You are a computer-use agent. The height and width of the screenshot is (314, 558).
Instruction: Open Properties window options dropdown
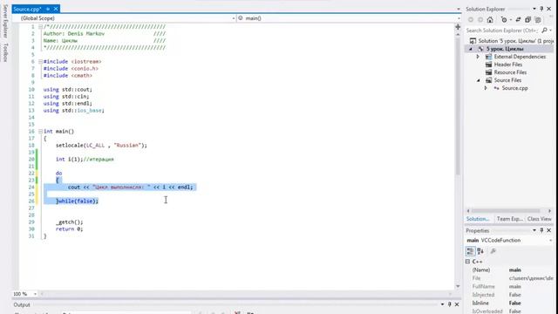534,230
